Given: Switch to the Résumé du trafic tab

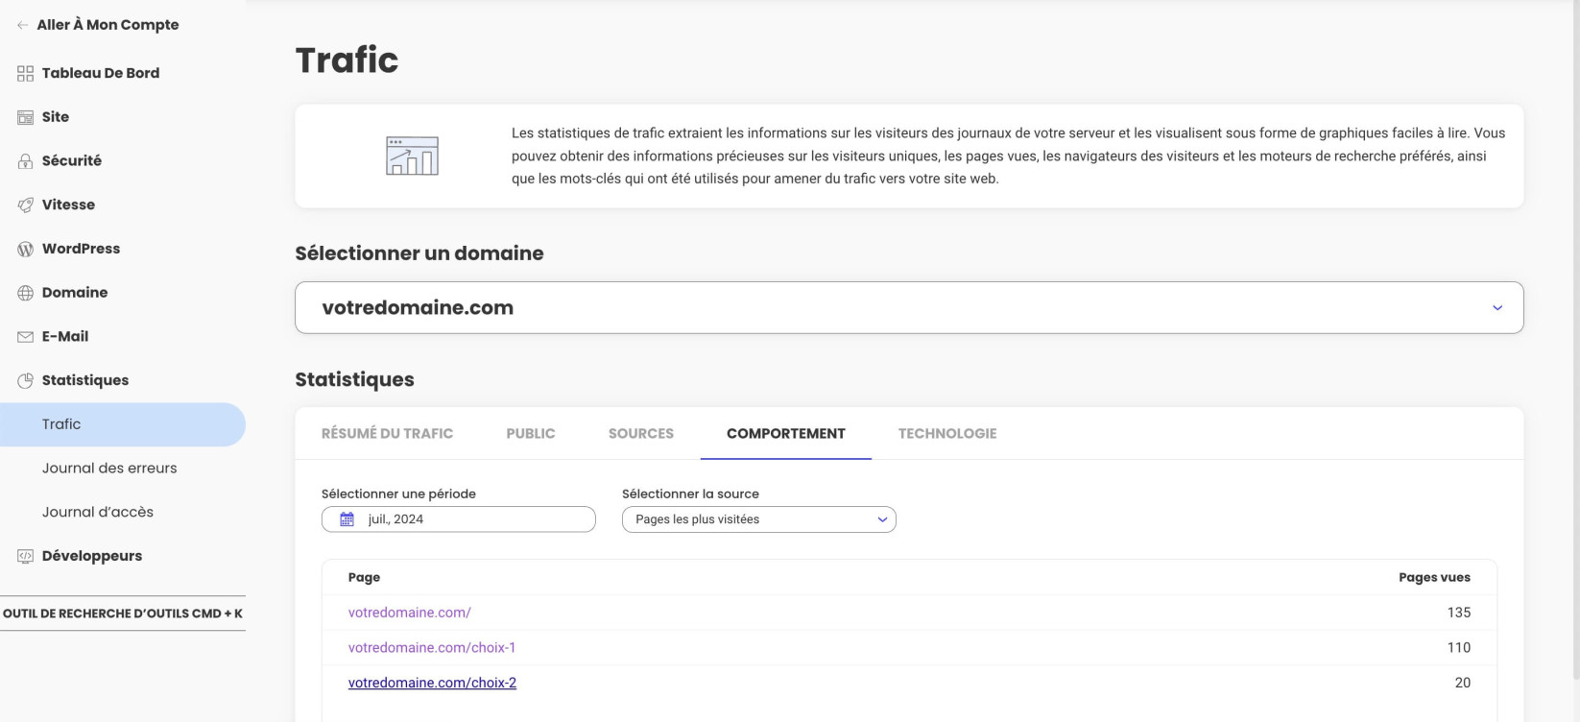Looking at the screenshot, I should point(387,434).
